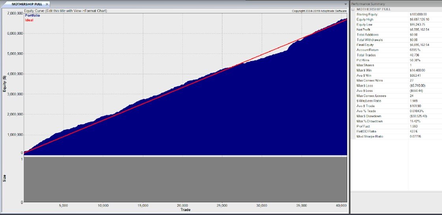Click the blue Portfolio legend label

32,16
